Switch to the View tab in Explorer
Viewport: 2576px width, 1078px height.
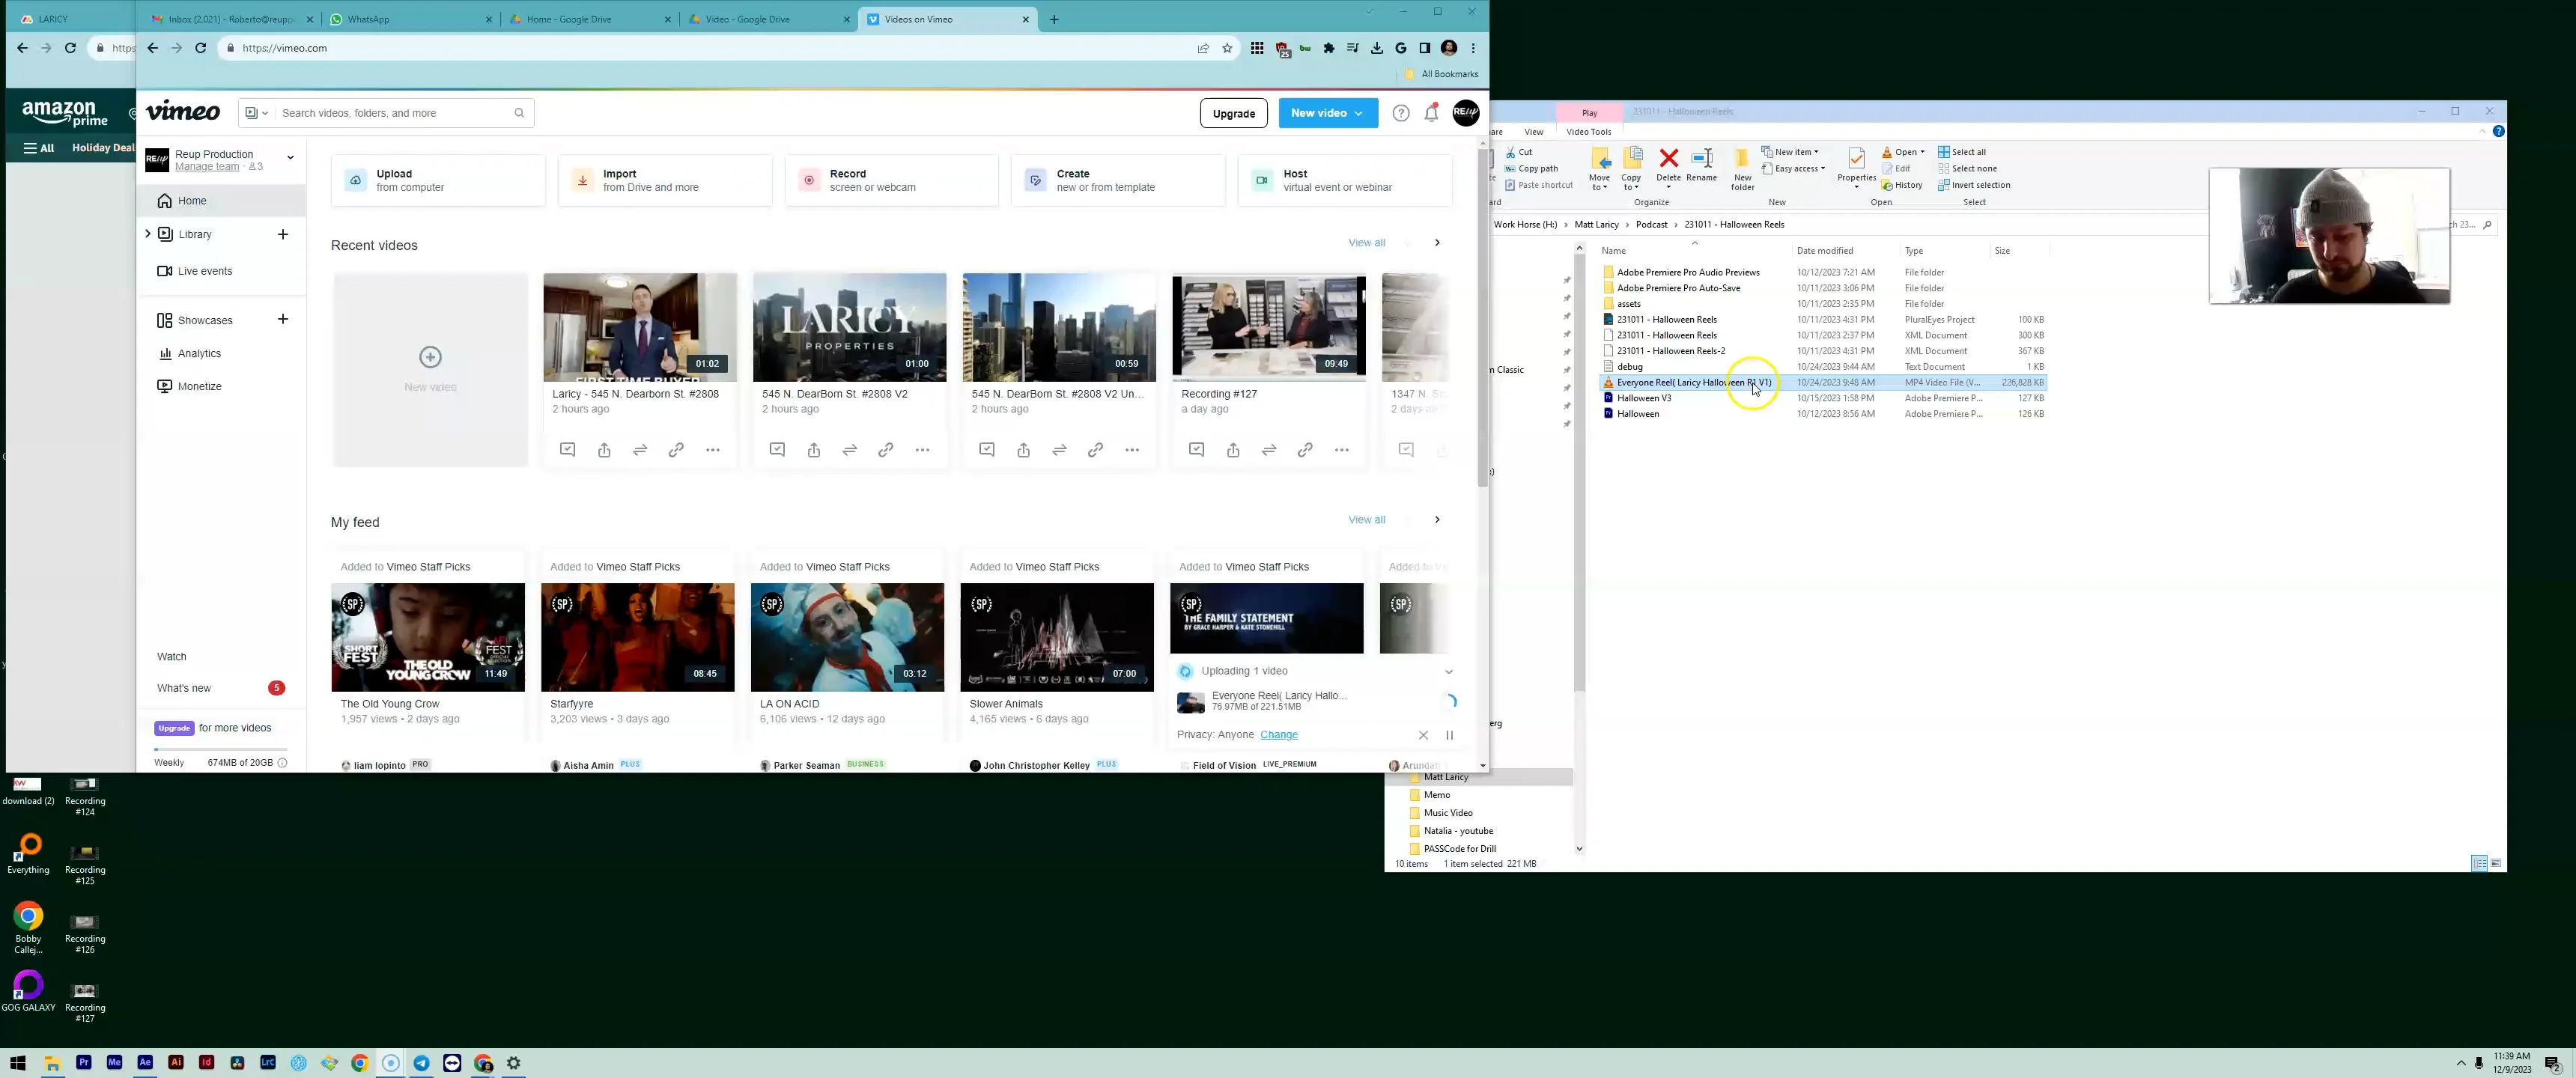pyautogui.click(x=1533, y=131)
